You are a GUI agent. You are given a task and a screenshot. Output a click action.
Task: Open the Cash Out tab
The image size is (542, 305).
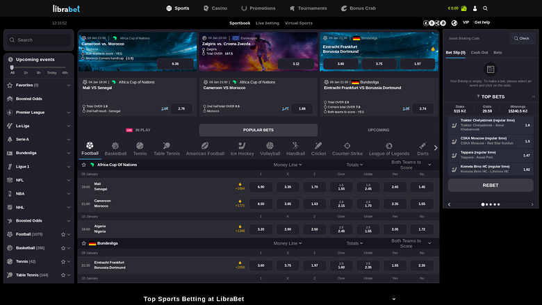click(479, 53)
